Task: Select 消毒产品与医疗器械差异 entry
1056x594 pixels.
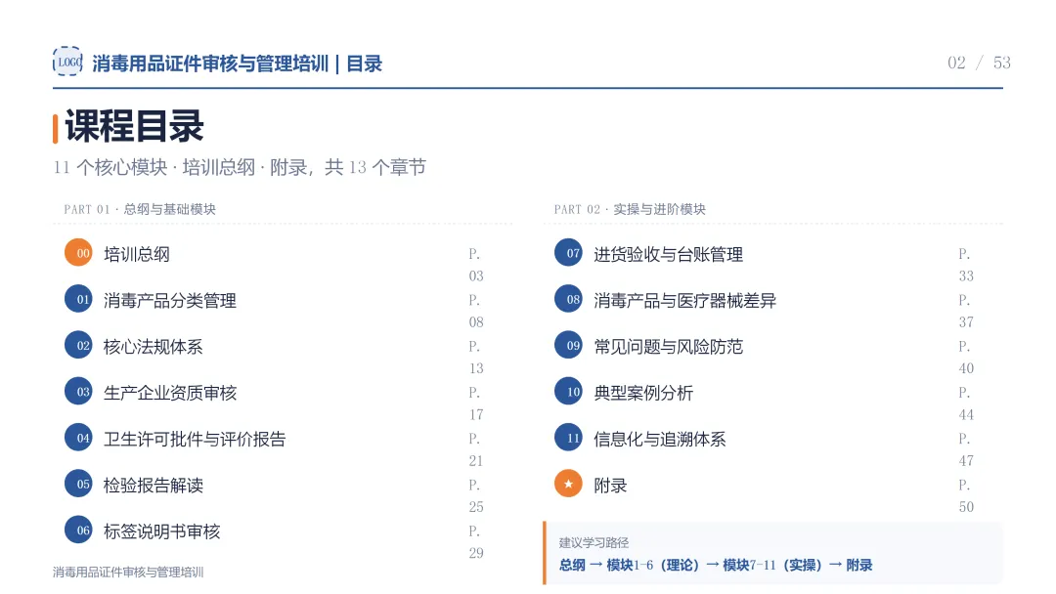Action: [x=684, y=301]
